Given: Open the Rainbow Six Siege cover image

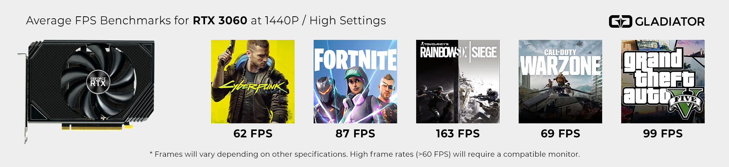Looking at the screenshot, I should (458, 82).
